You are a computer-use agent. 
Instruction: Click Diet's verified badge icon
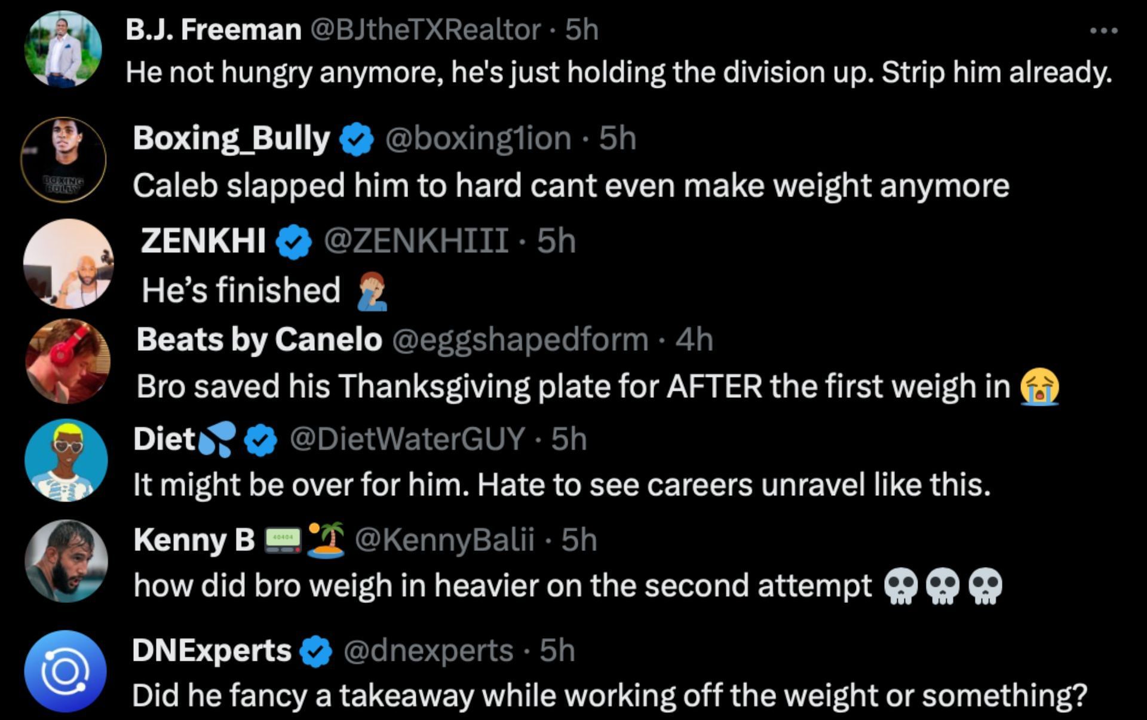[260, 440]
